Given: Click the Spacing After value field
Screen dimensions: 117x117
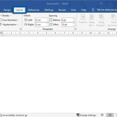Looking at the screenshot, I should (x=67, y=25).
